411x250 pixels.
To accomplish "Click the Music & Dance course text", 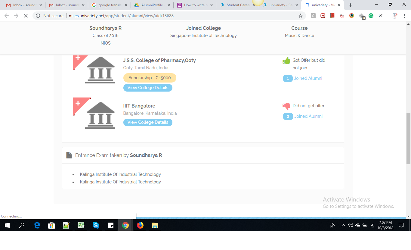I will pyautogui.click(x=299, y=36).
